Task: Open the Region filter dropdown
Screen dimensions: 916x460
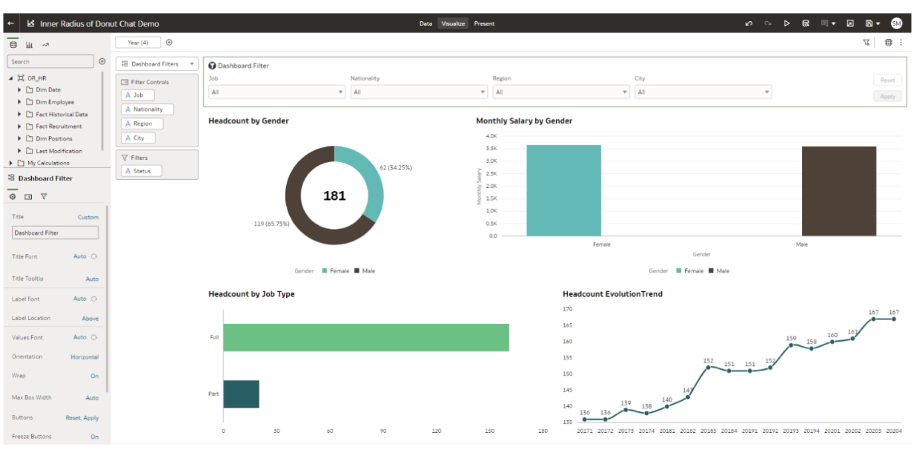Action: pos(561,92)
